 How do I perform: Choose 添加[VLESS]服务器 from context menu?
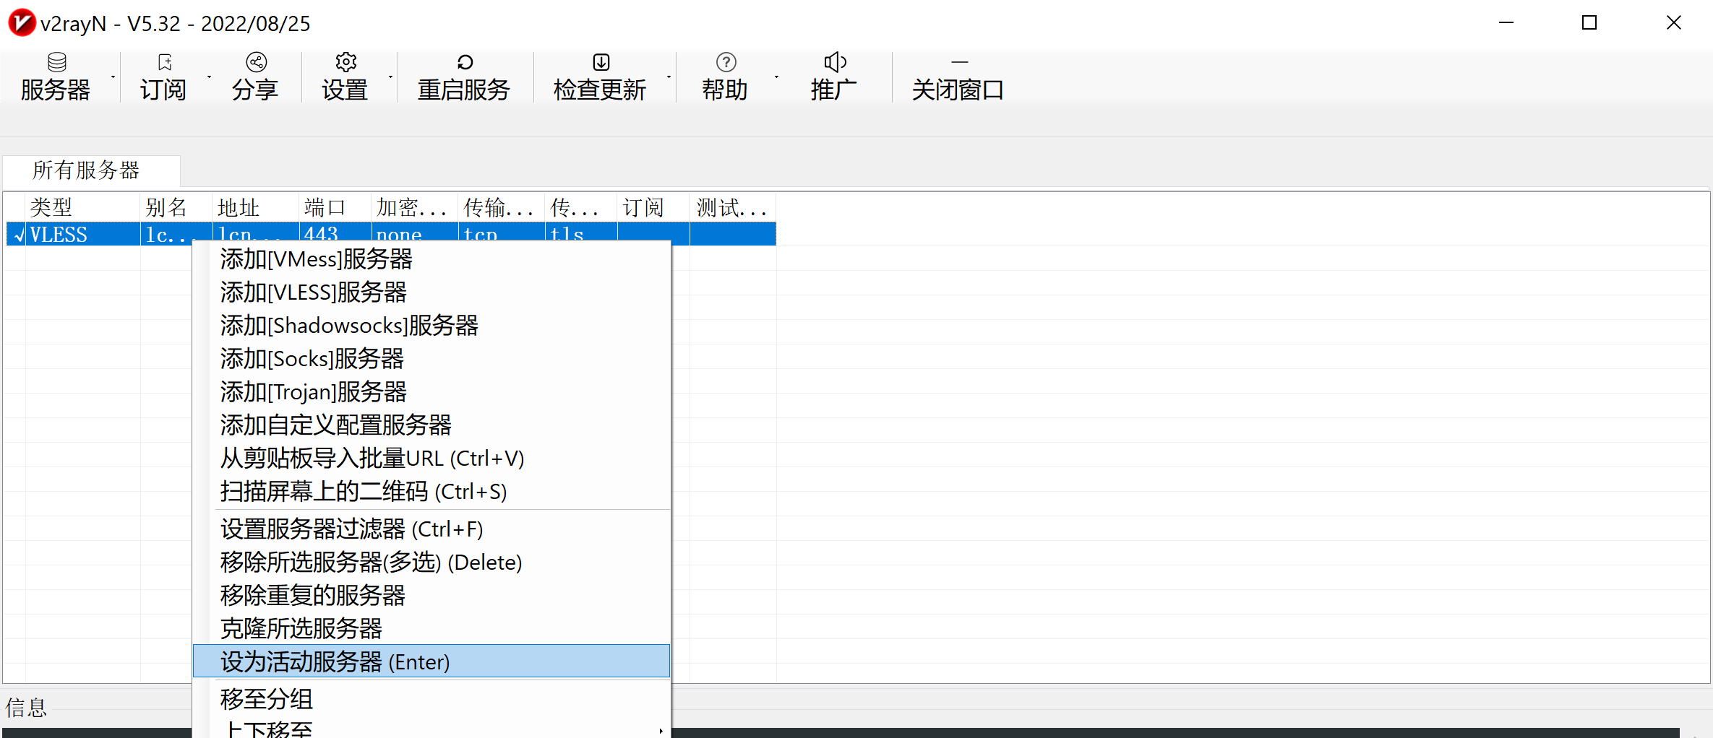(432, 292)
